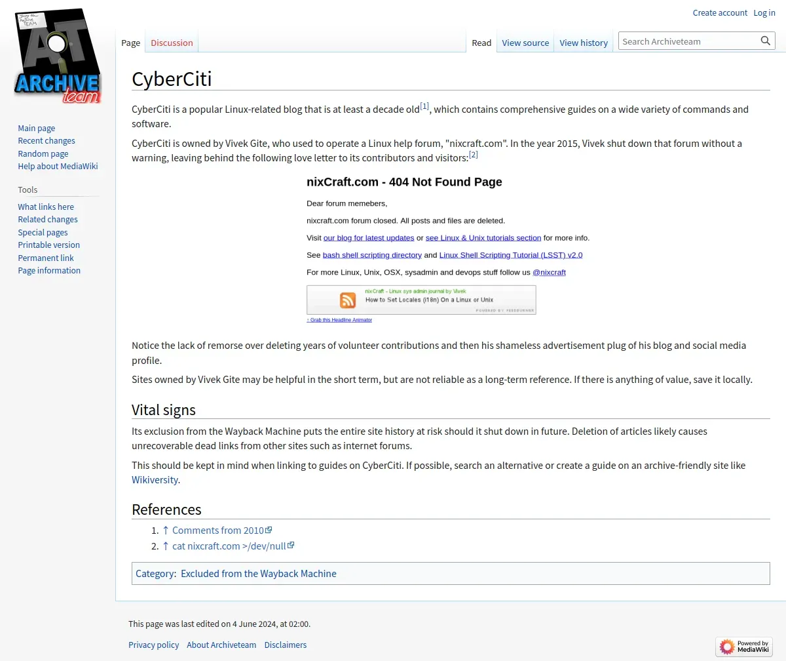
Task: Switch to the Discussion tab
Action: (172, 43)
